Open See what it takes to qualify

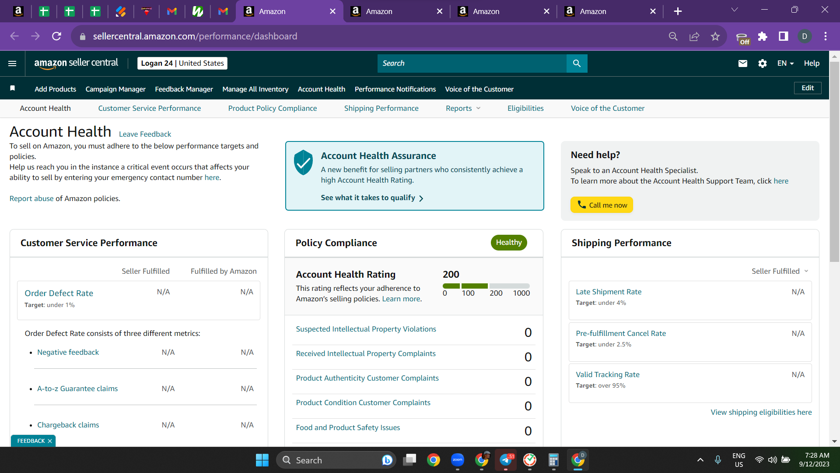coord(372,198)
